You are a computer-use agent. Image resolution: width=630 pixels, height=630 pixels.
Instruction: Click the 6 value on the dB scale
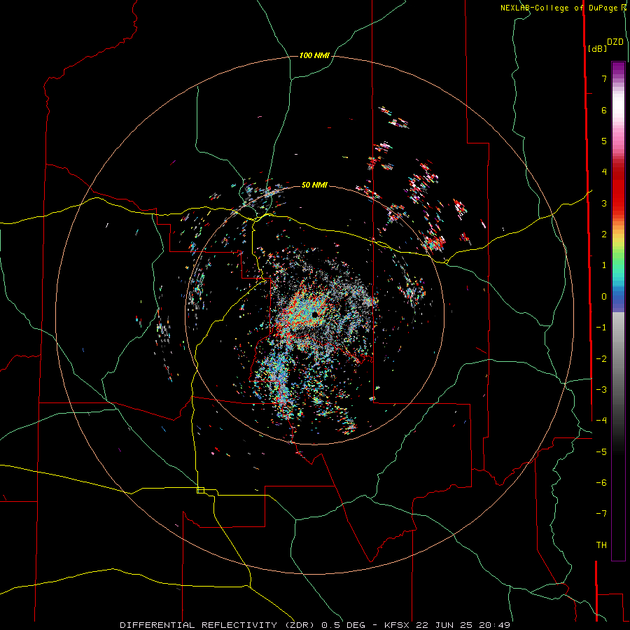[604, 110]
